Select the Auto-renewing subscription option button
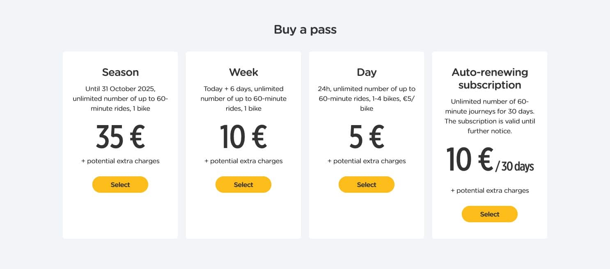 [x=490, y=214]
